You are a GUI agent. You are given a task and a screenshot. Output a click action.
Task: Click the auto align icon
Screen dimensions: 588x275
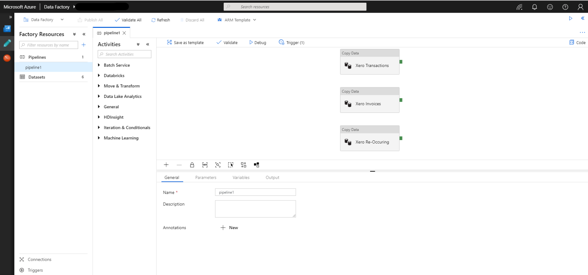[x=244, y=165]
